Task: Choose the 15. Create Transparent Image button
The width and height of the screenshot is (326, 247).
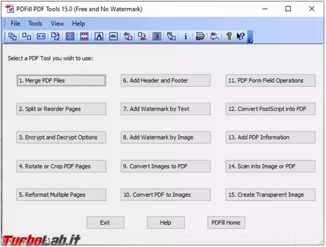Action: (271, 195)
